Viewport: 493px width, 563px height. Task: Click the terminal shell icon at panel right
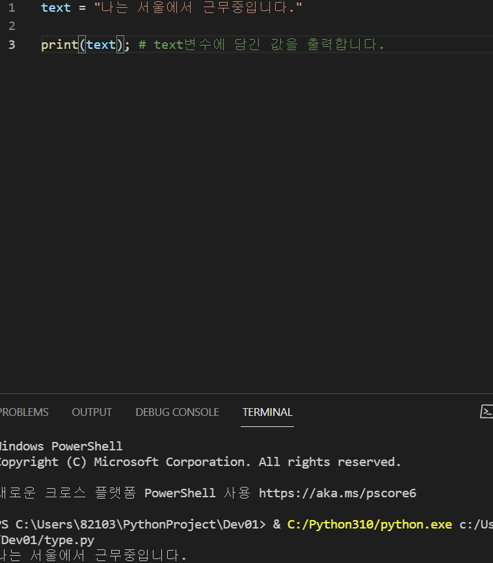[486, 411]
